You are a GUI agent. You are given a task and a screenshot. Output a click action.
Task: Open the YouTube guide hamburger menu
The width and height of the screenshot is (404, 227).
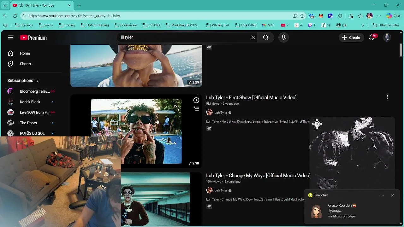[10, 38]
